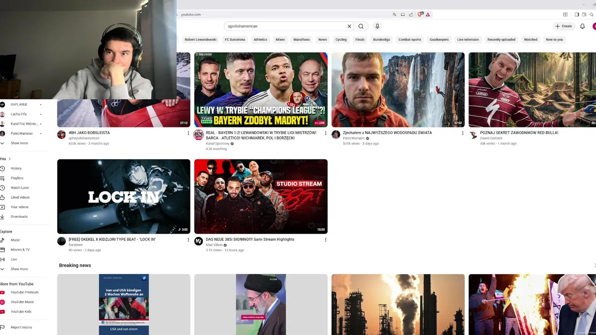The image size is (596, 335).
Task: Open options menu for LOCK IN type beat video
Action: 188,240
